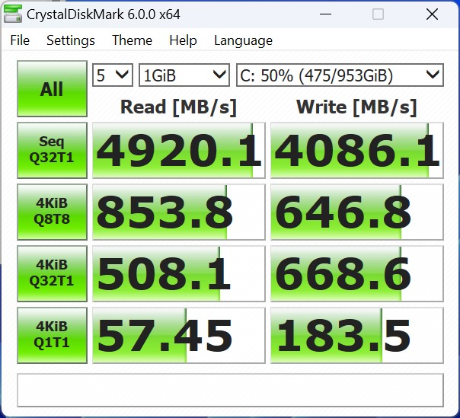Click the 4KiB Q1T1 write value 183.5

[356, 335]
